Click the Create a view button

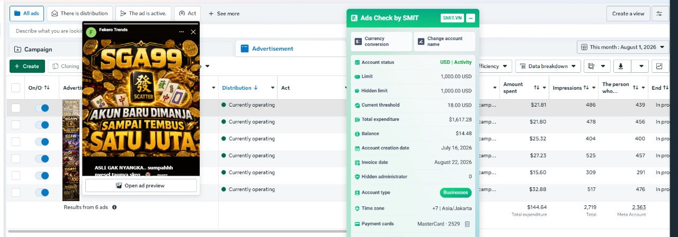point(628,14)
